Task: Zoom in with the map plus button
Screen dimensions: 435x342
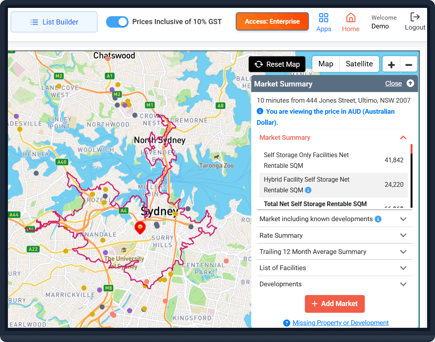Action: coord(391,65)
